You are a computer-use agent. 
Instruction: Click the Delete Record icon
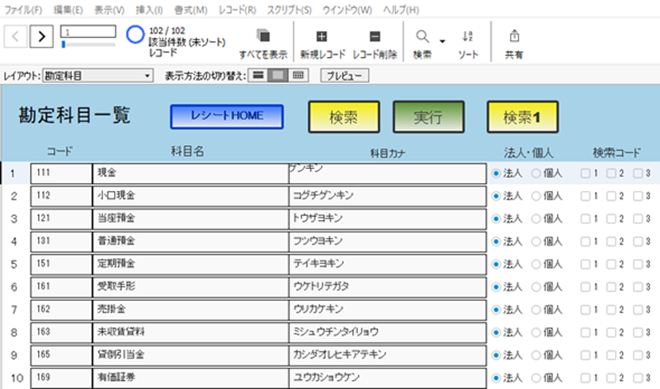click(x=375, y=36)
